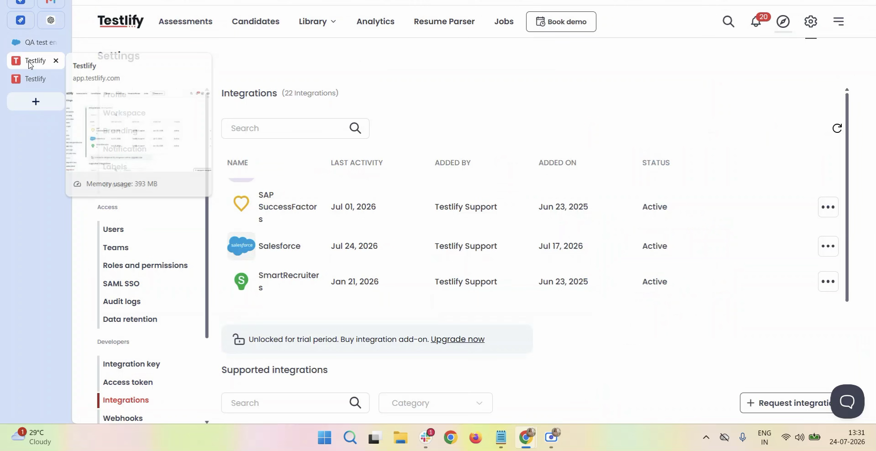Screen dimensions: 876x451
Task: Open more options for SAP SuccessFactors
Action: click(828, 207)
